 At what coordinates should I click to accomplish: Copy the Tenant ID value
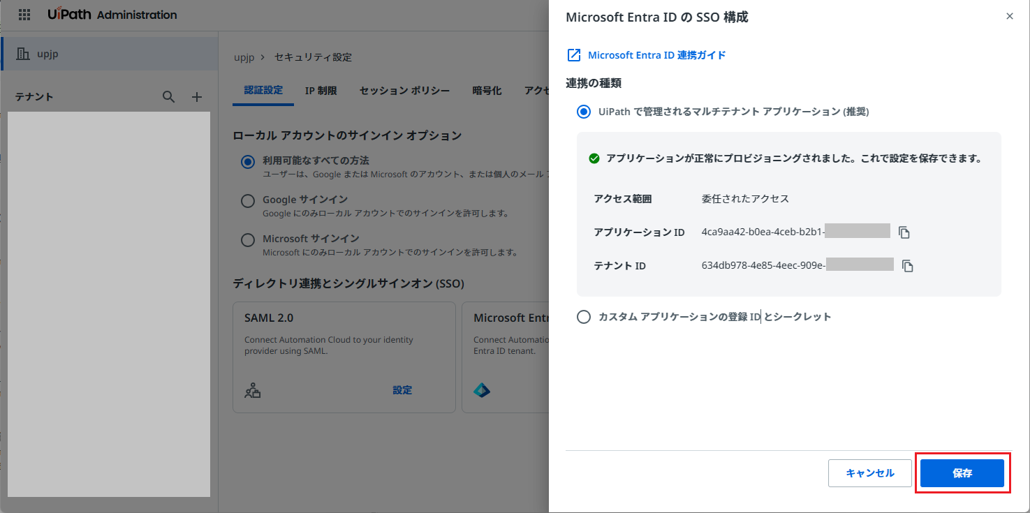tap(908, 265)
